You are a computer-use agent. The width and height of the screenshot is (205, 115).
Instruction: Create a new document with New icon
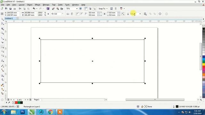tap(2, 9)
